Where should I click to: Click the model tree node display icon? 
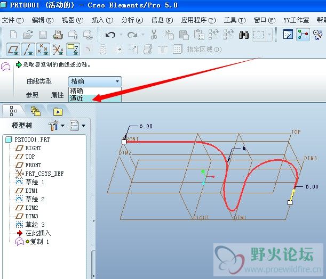point(303,35)
